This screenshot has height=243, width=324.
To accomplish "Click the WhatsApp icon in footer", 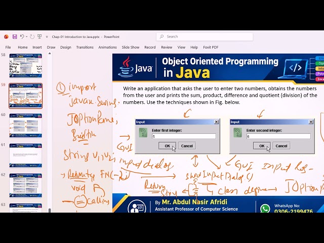I will 265,208.
